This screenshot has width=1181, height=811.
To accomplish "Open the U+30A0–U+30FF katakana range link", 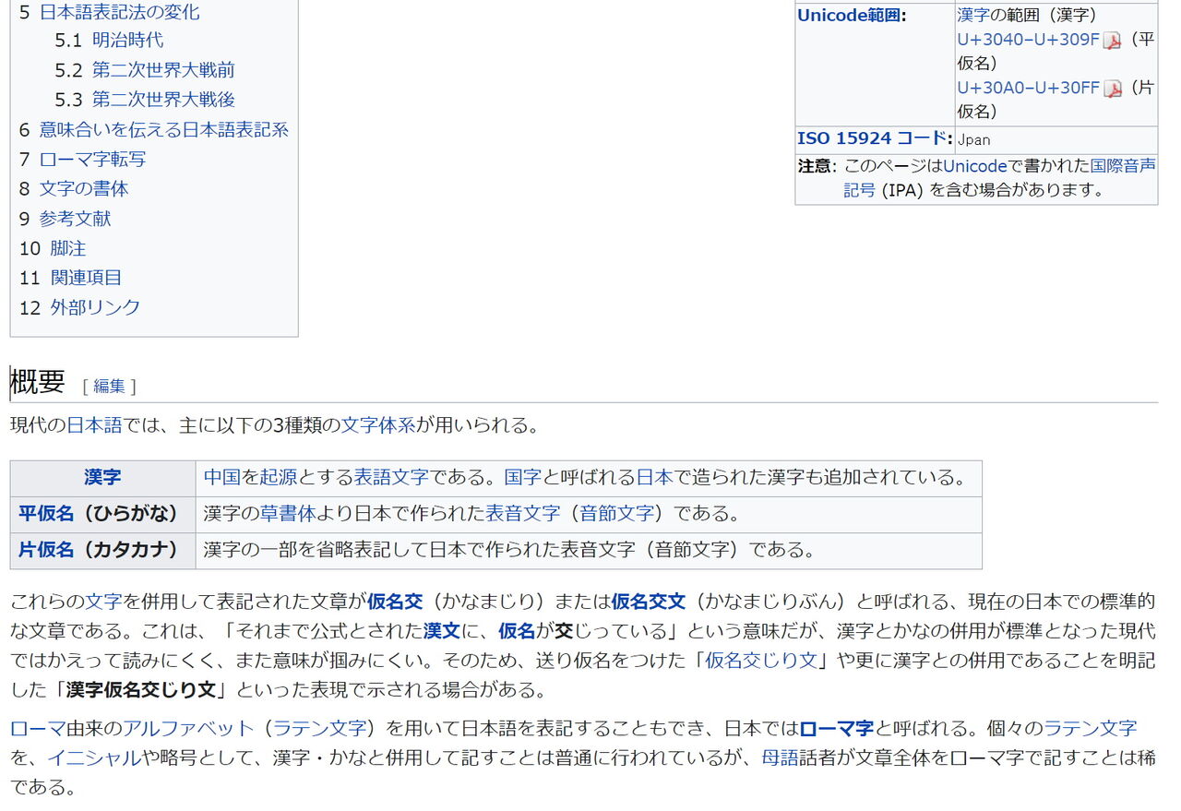I will tap(1028, 89).
